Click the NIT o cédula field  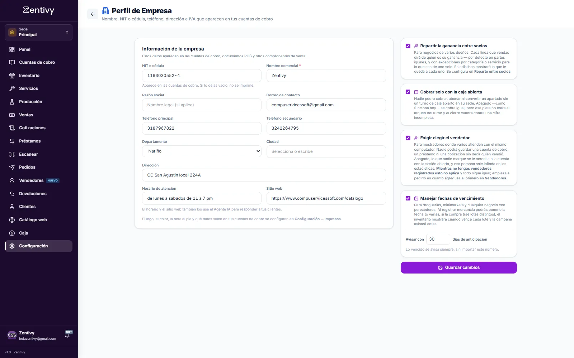coord(202,76)
